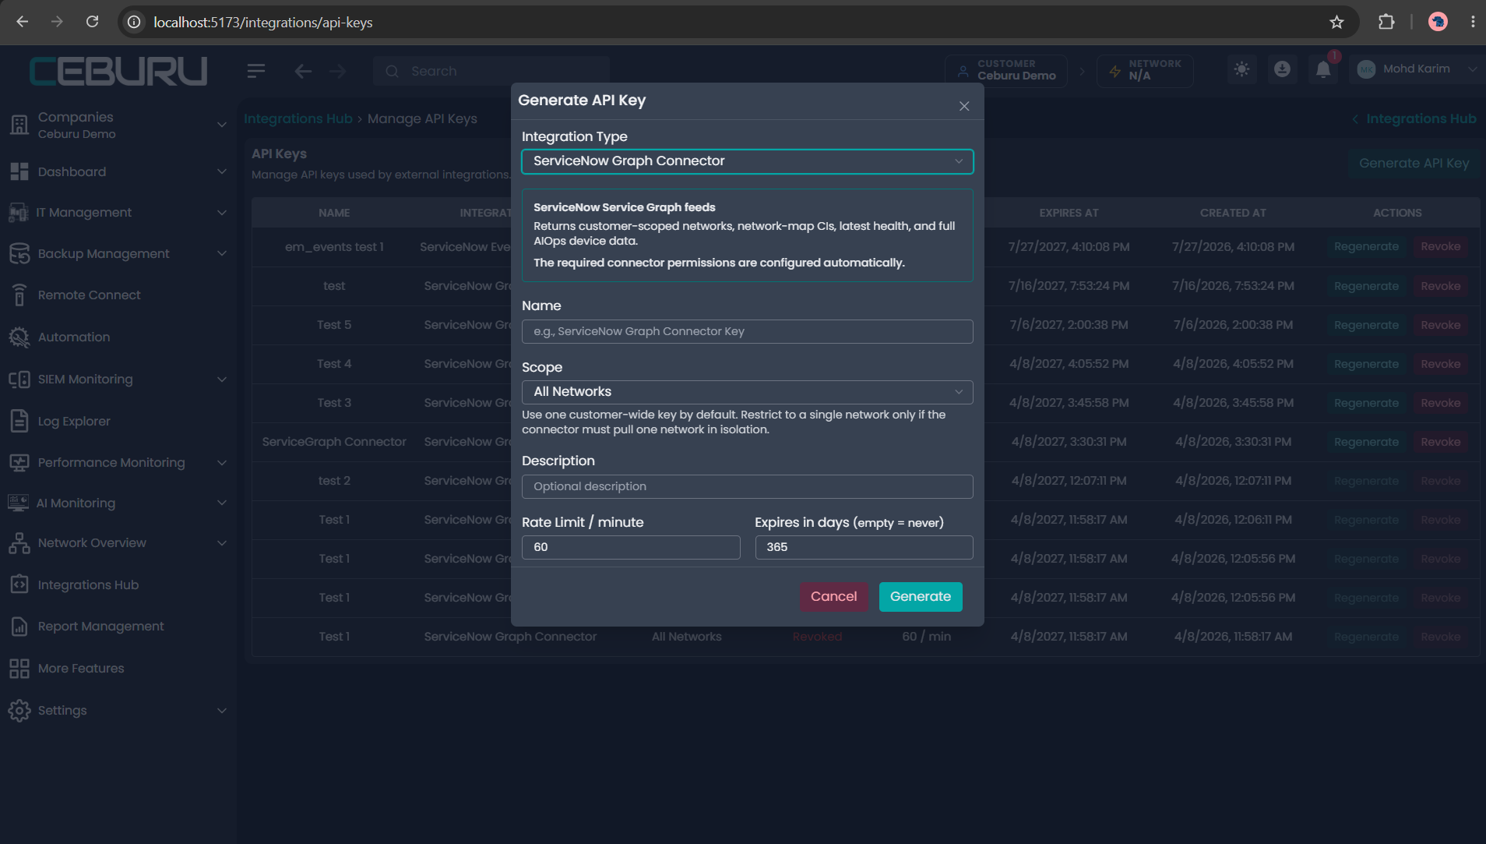
Task: Select the Customer Ceburu Demo selector
Action: pos(1006,70)
